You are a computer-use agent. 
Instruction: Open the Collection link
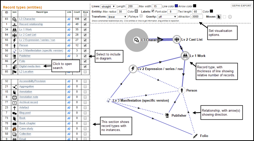[25, 134]
